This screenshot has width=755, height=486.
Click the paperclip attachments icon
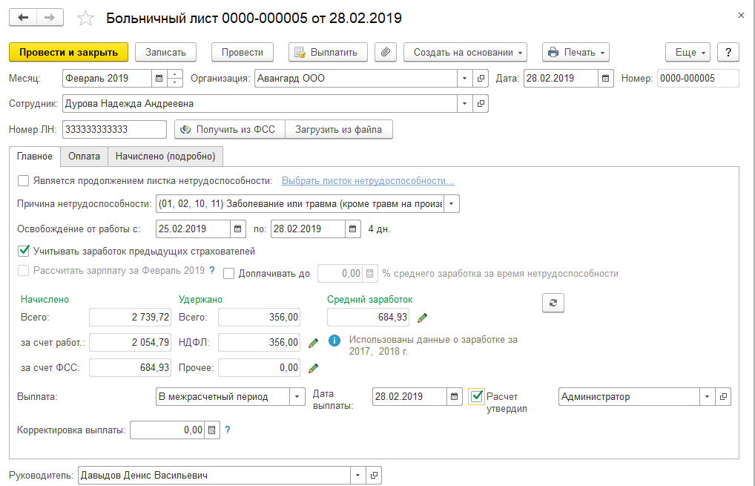tap(385, 52)
